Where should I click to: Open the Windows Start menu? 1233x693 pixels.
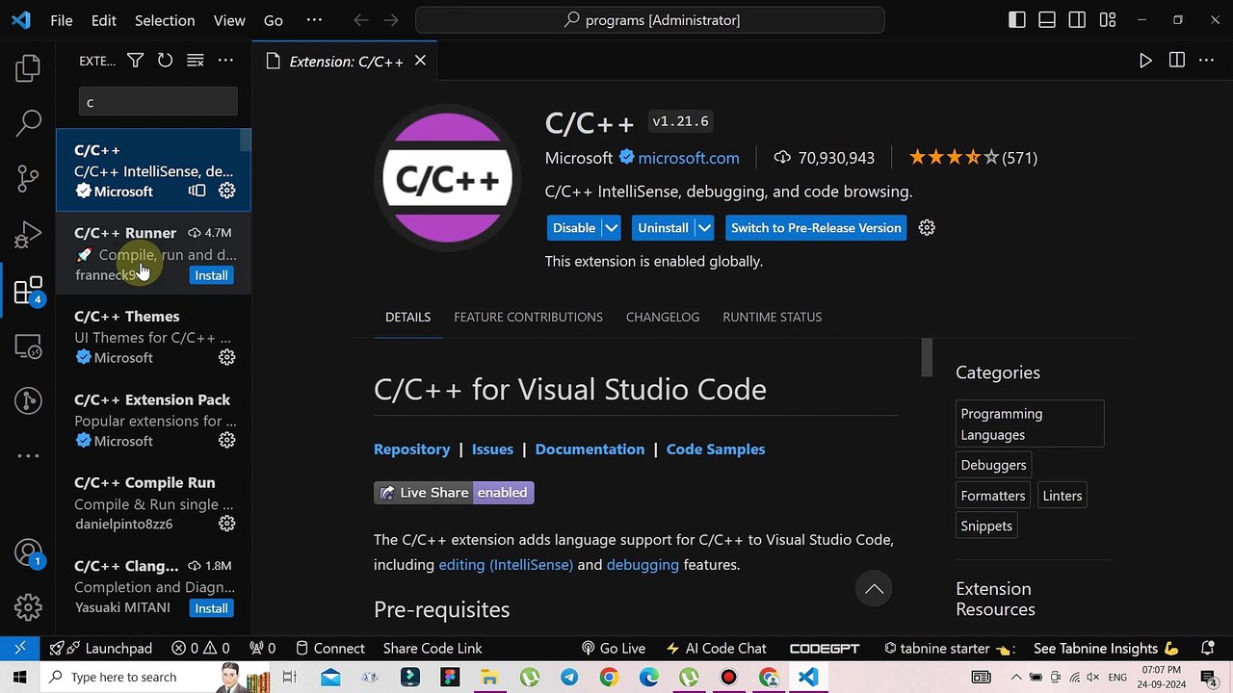(x=19, y=677)
